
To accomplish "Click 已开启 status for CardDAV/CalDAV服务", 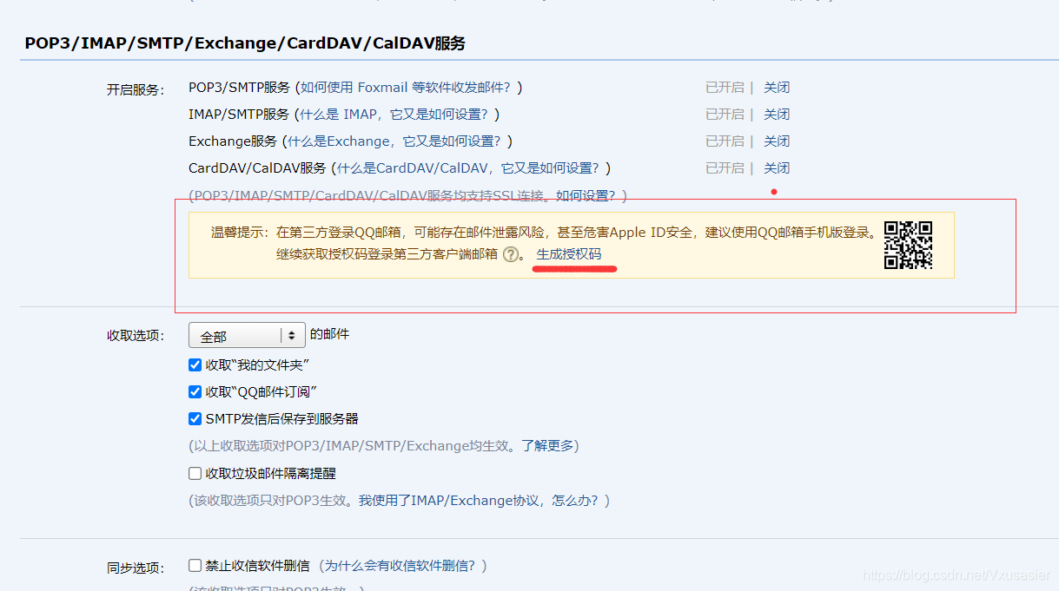I will click(725, 168).
